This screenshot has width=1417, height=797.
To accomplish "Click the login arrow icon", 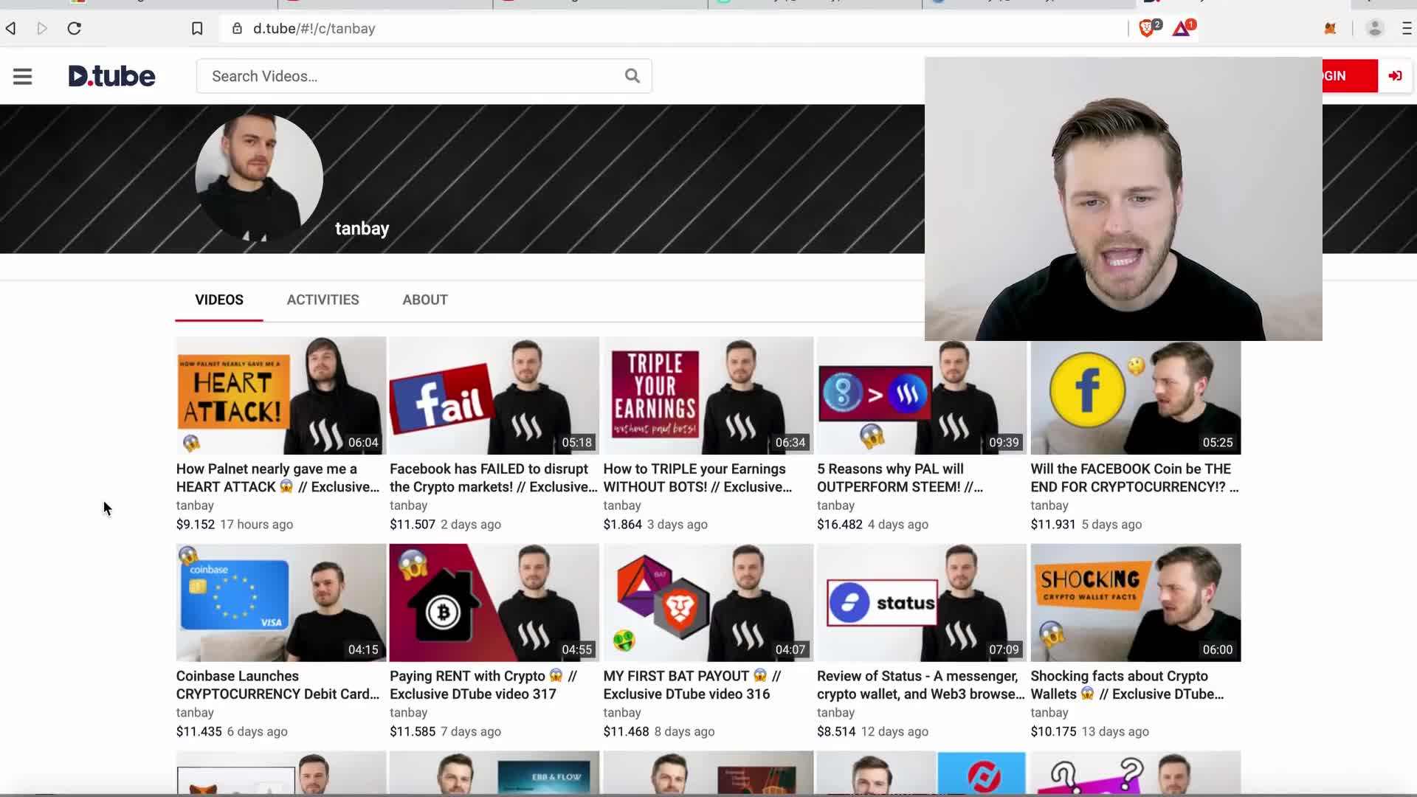I will [1395, 76].
